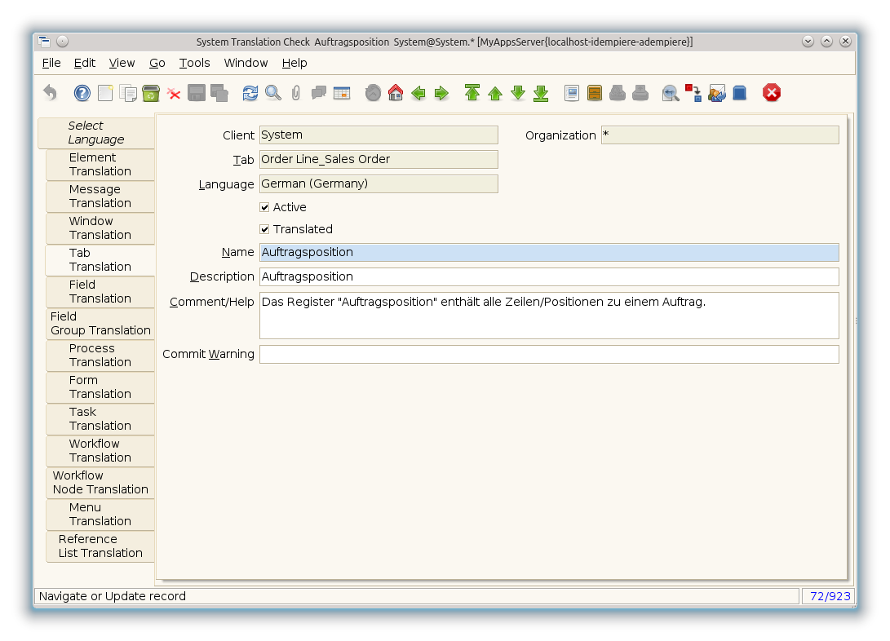
Task: Click the blue Help question mark icon
Action: (x=82, y=93)
